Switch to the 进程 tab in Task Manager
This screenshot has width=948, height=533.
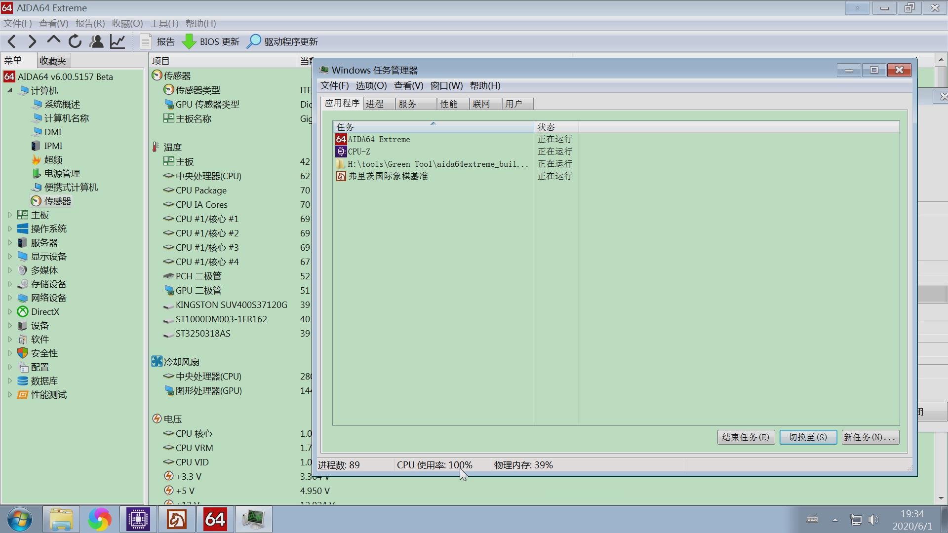[376, 104]
